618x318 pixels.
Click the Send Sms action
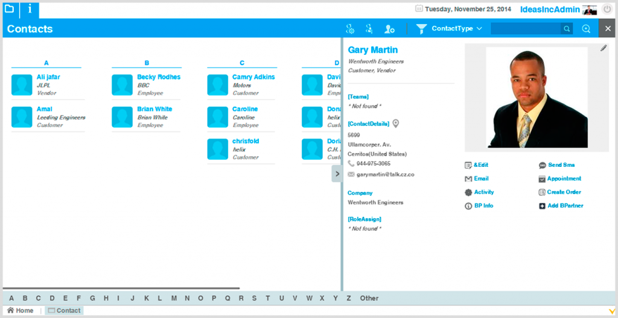click(556, 165)
